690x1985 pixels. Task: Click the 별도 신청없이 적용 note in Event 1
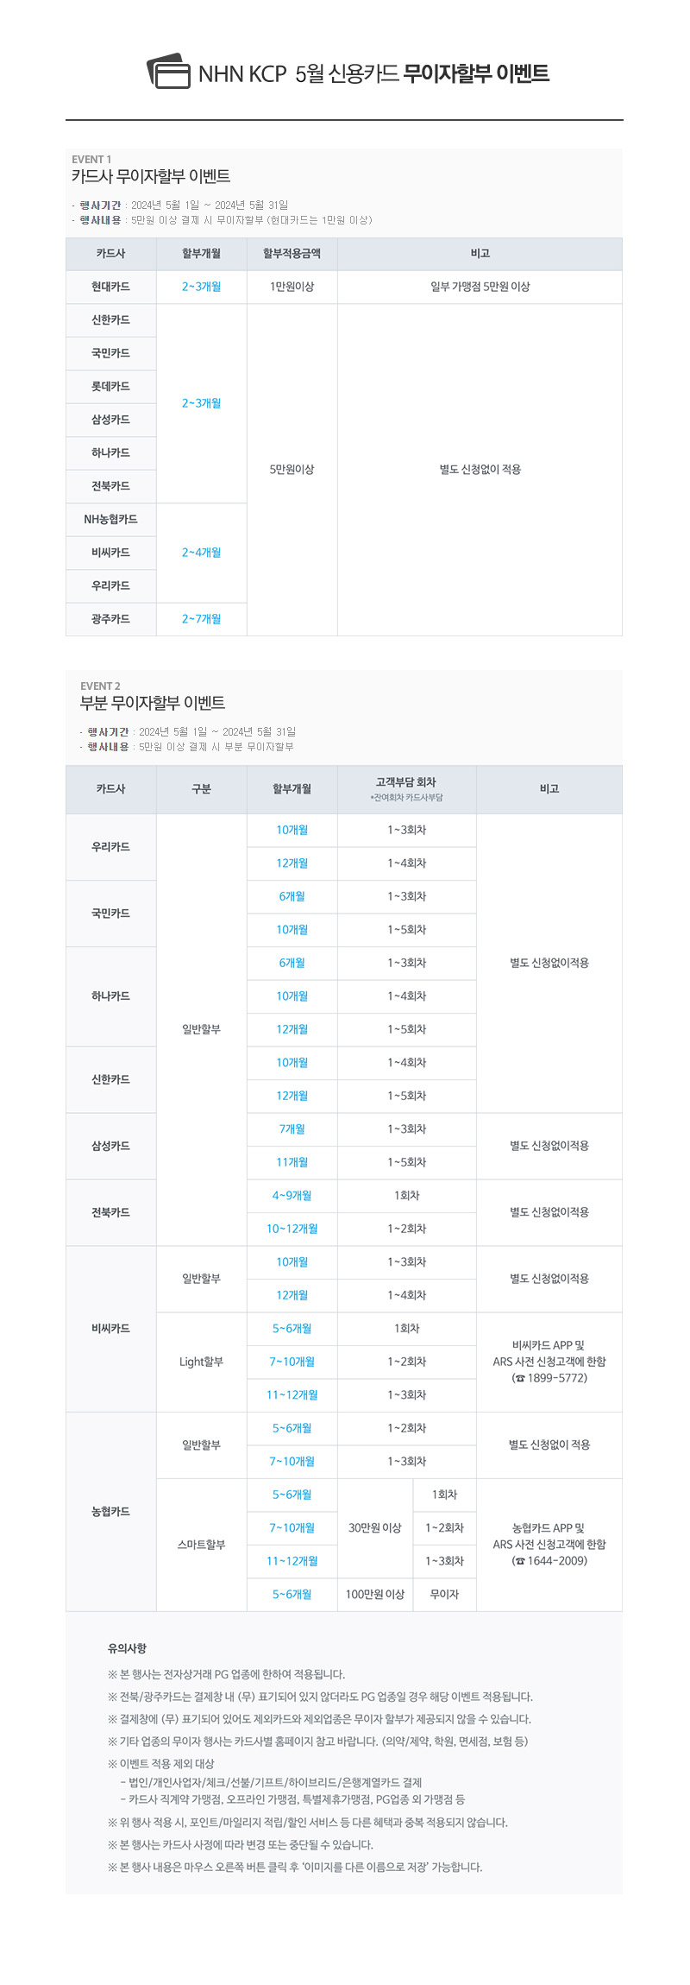(480, 470)
